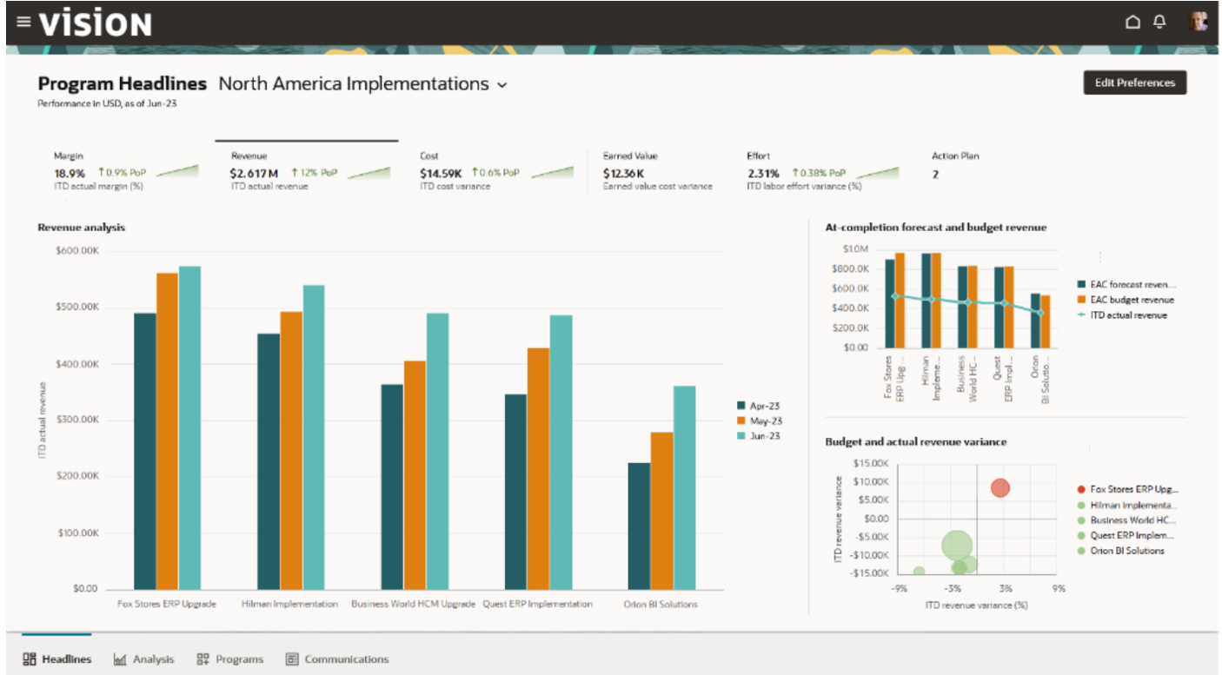Toggle Orion BI Solutions legend entry
Image resolution: width=1222 pixels, height=675 pixels.
coord(1119,551)
